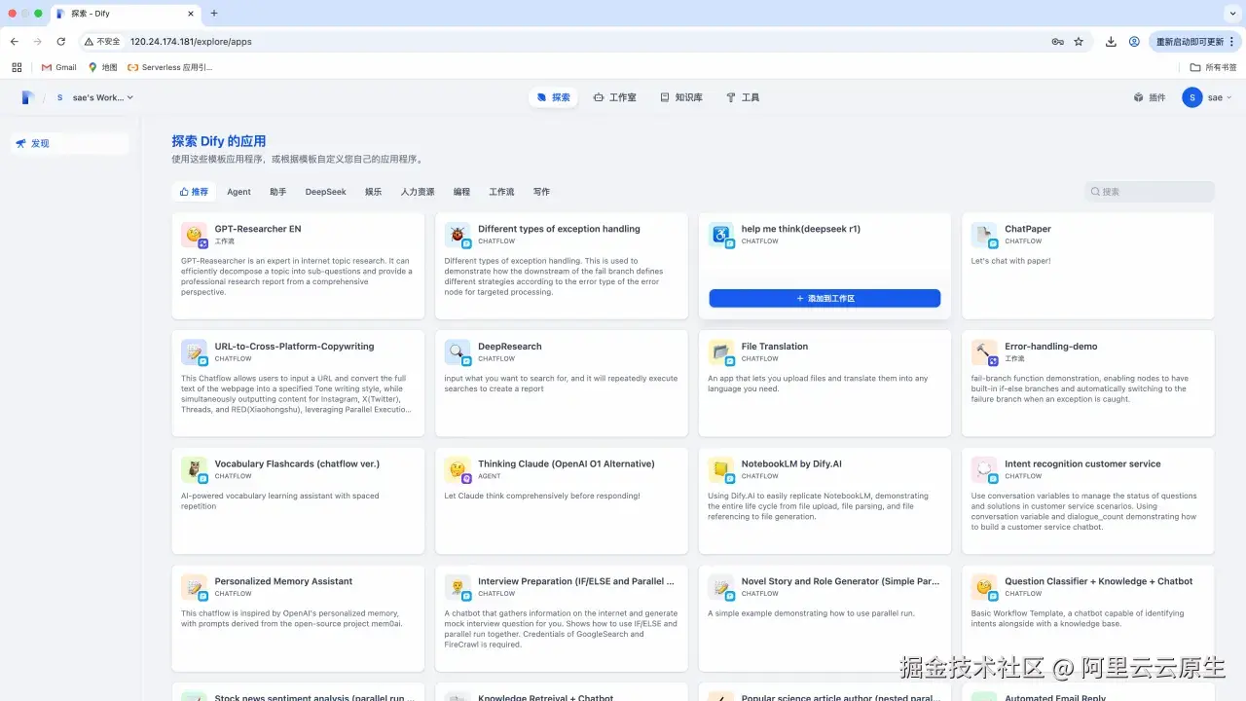Click Personalized Memory Assistant app icon
The width and height of the screenshot is (1246, 701).
point(194,586)
